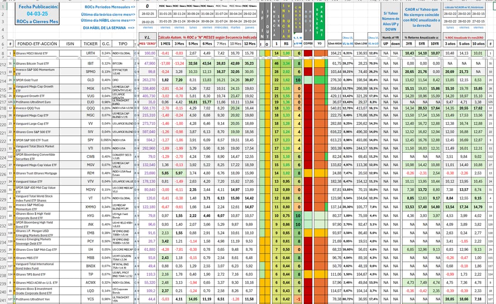Select the '12 Mes' header cell

[249, 44]
